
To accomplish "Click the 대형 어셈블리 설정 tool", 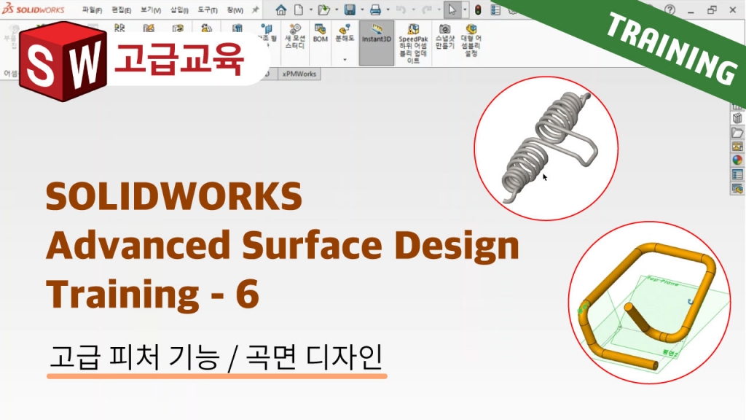I will coord(471,40).
